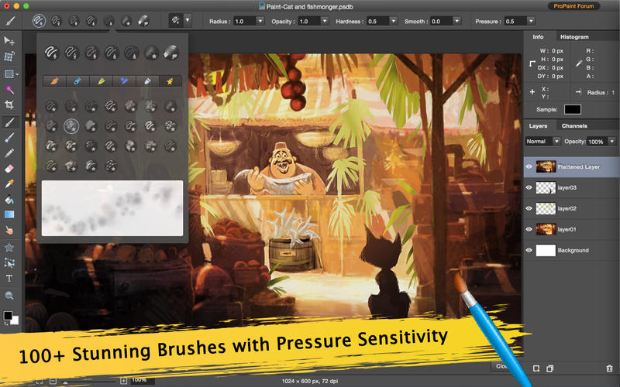Select the Pencil tool
The width and height of the screenshot is (620, 387).
click(9, 152)
